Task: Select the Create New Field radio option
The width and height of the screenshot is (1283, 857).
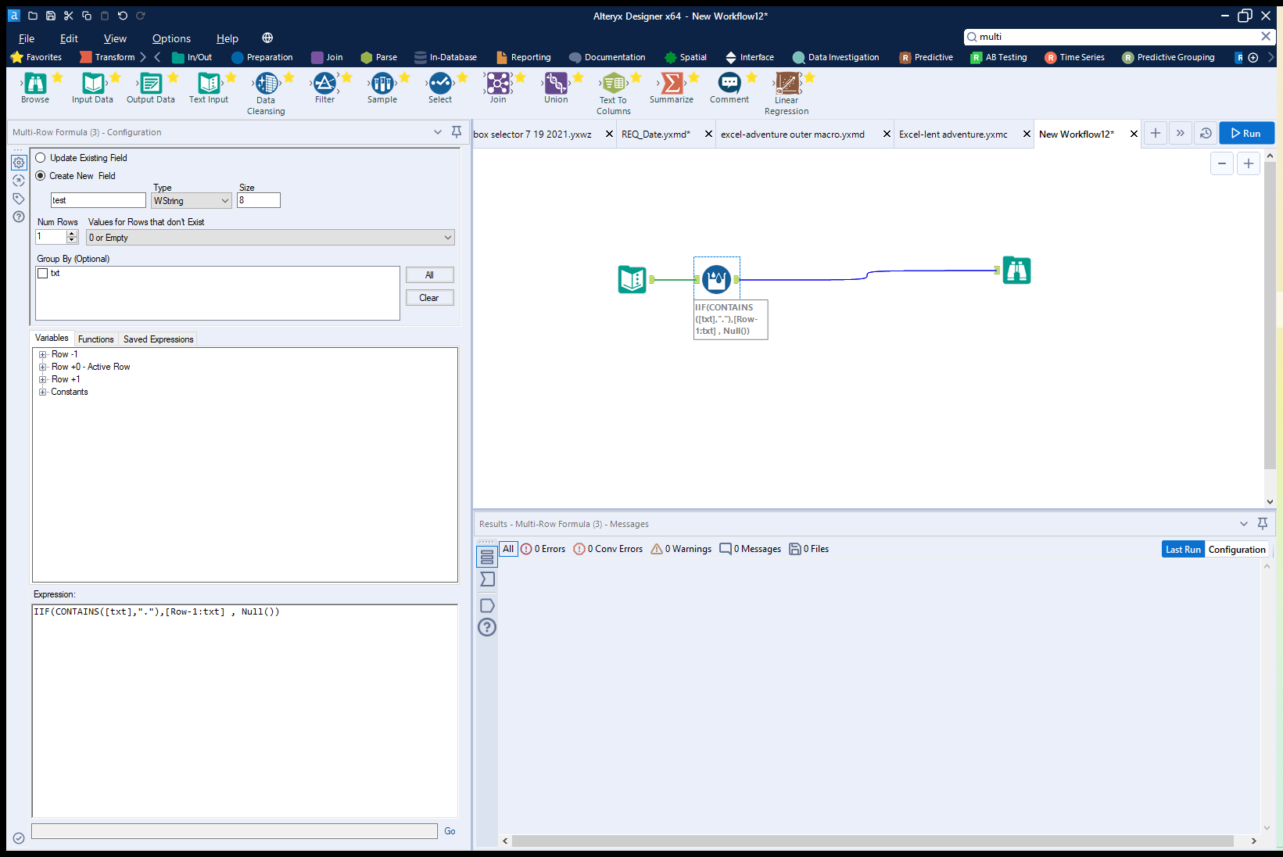Action: coord(41,175)
